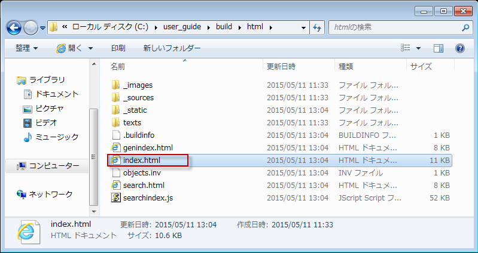The image size is (478, 253).
Task: Select the genindex.html file
Action: [x=148, y=148]
